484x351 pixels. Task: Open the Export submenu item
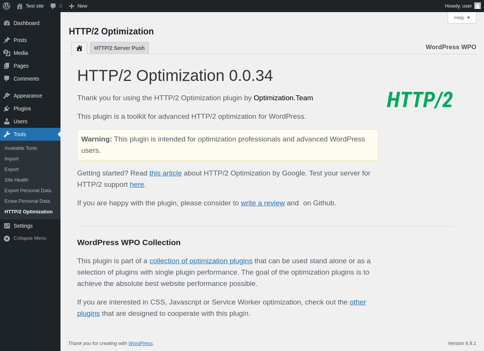point(12,169)
